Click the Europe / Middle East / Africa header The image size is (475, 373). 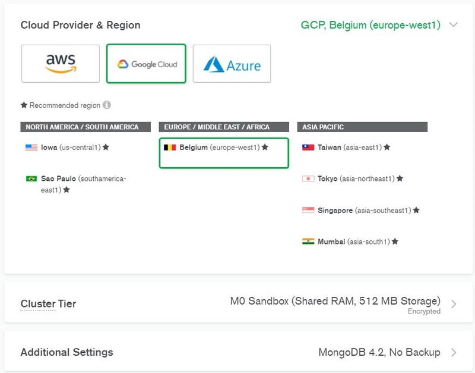[x=224, y=127]
